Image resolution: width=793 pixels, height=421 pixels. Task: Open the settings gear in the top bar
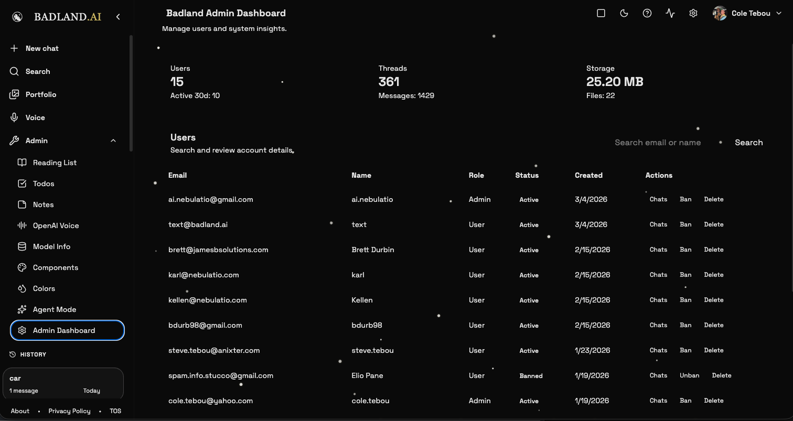693,13
